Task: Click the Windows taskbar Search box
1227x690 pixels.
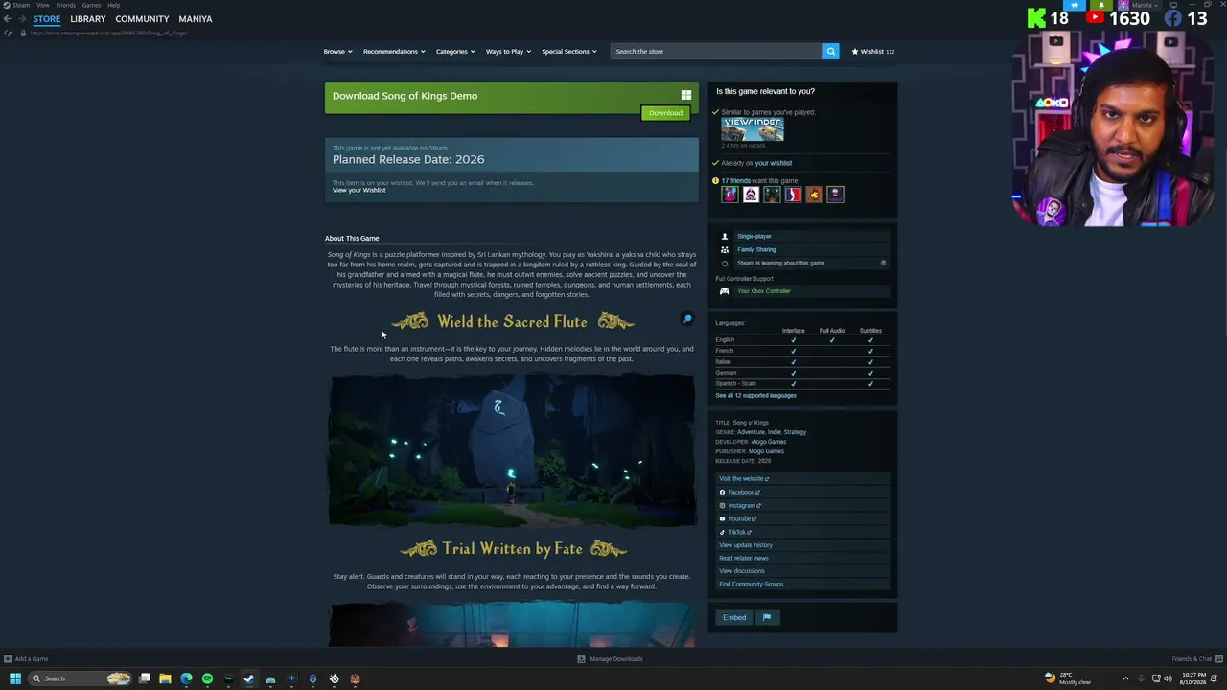Action: pyautogui.click(x=81, y=678)
